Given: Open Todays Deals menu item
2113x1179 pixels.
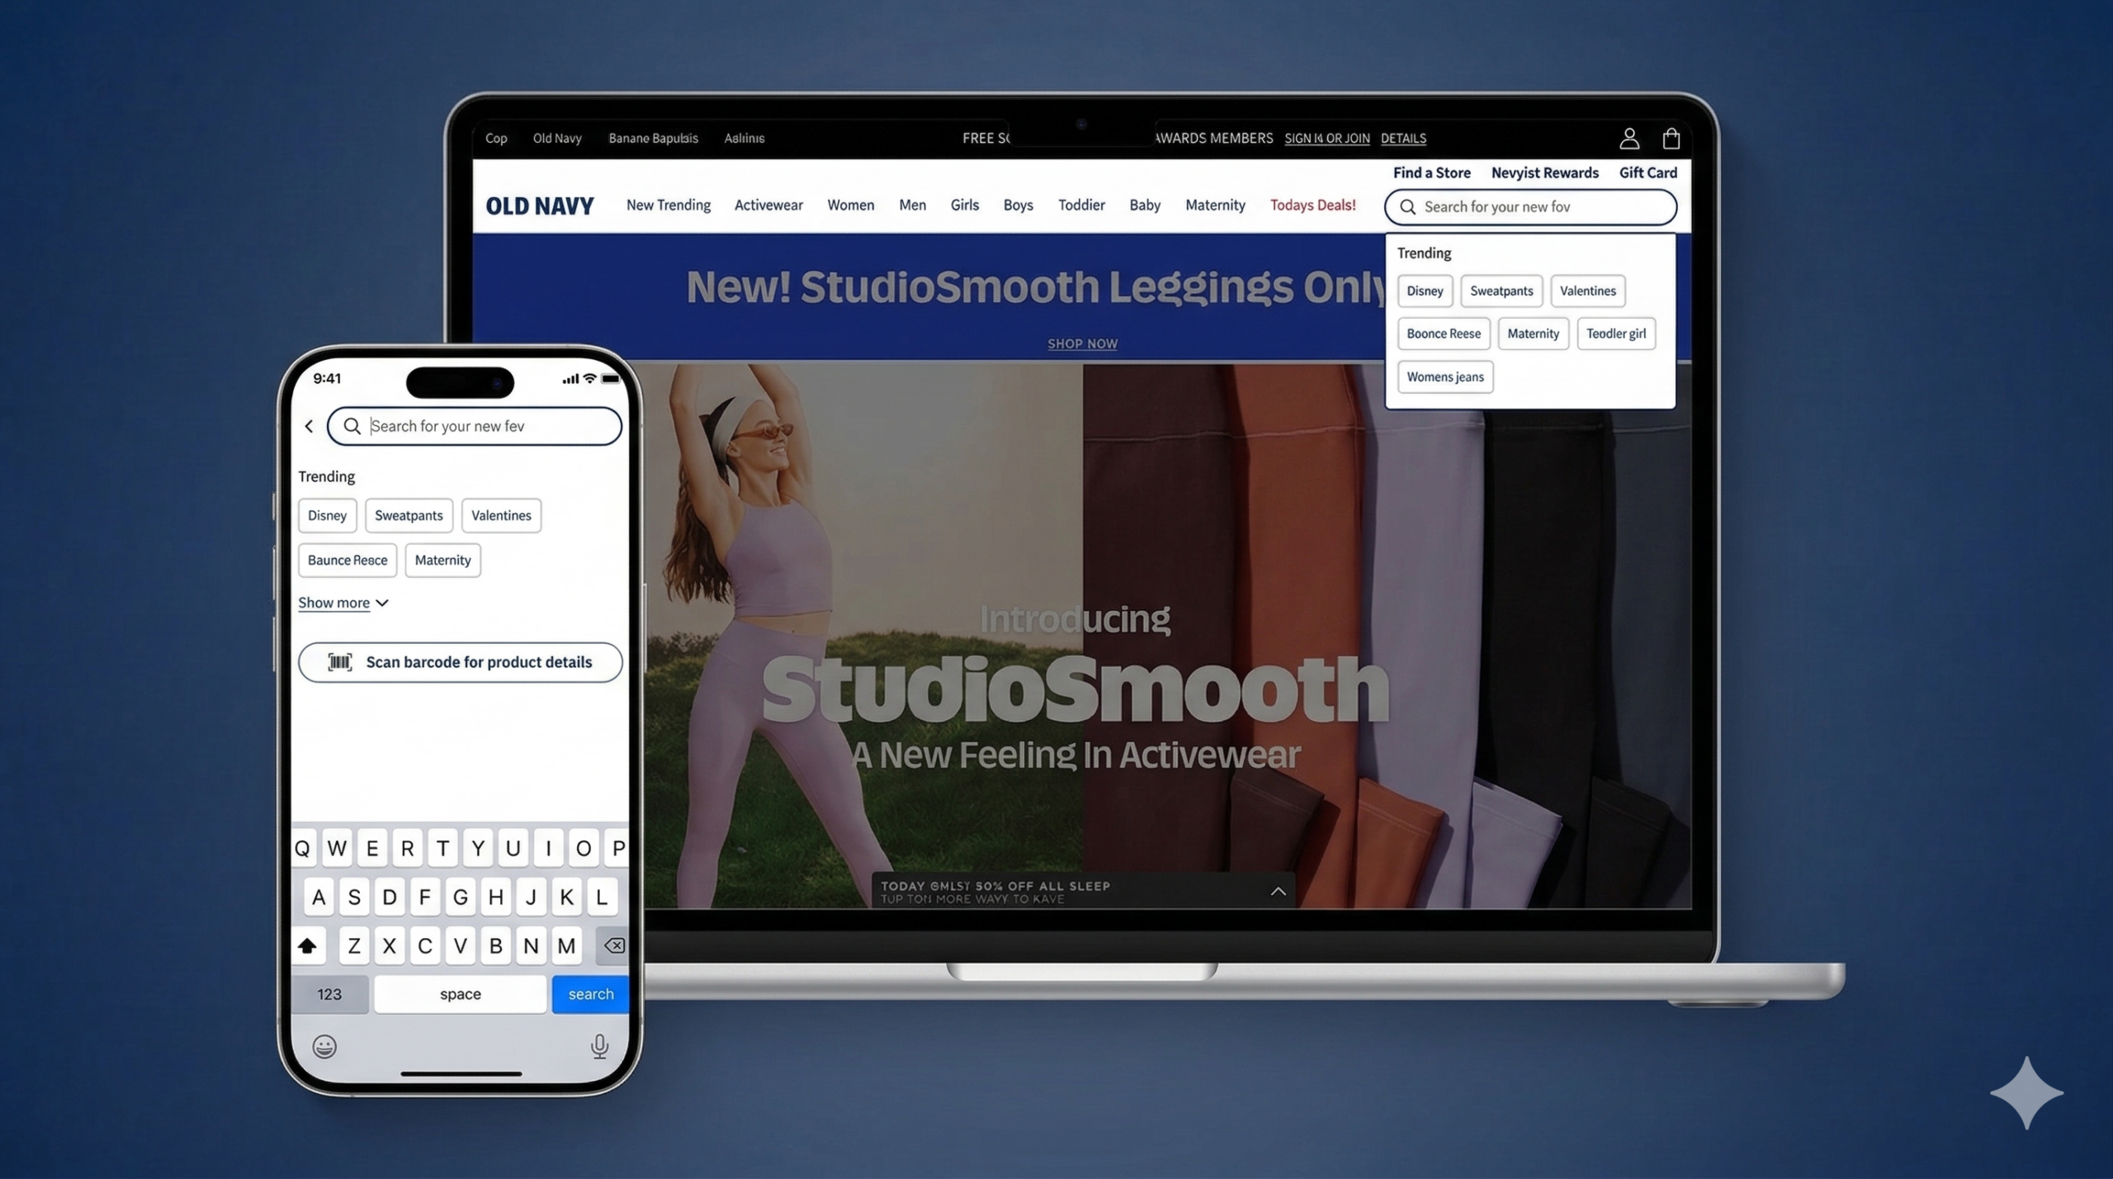Looking at the screenshot, I should (1312, 205).
